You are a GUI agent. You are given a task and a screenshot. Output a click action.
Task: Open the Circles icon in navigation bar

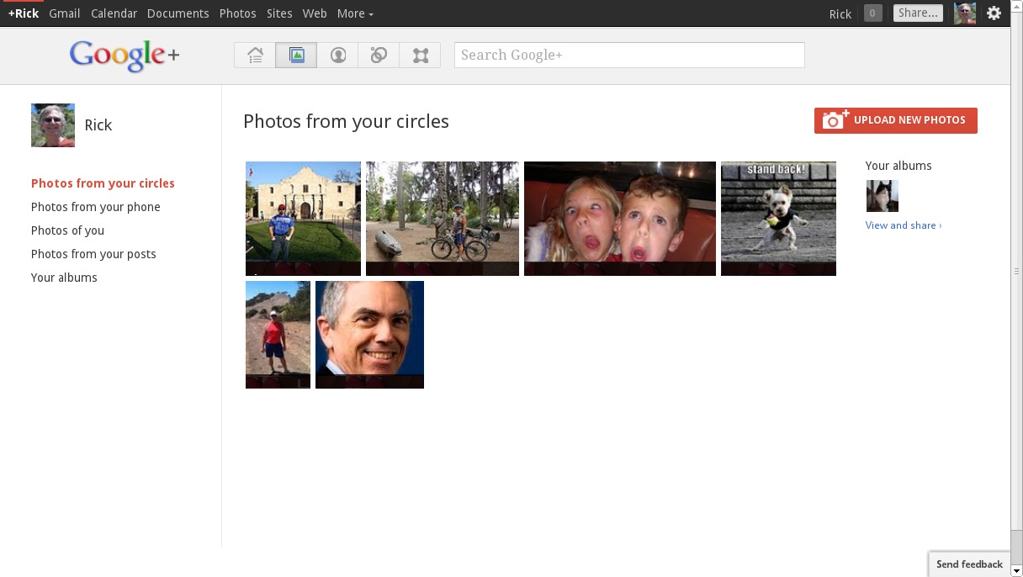[379, 56]
